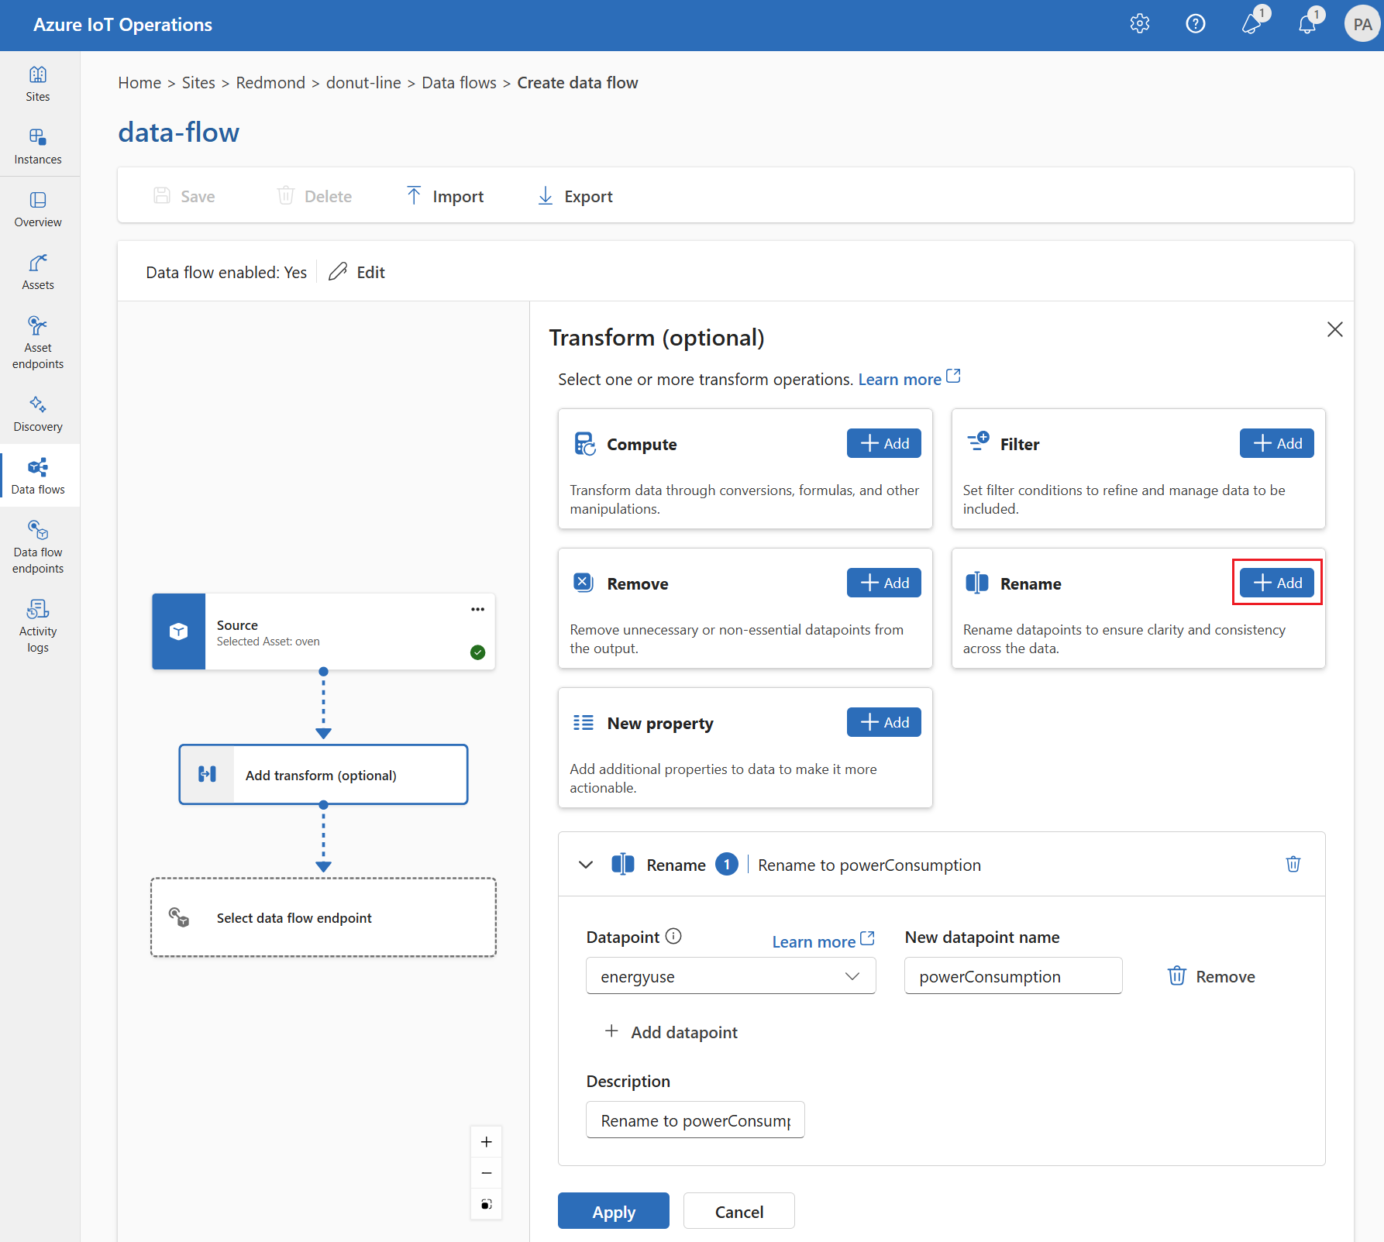
Task: Edit the New datapoint name field
Action: point(1012,975)
